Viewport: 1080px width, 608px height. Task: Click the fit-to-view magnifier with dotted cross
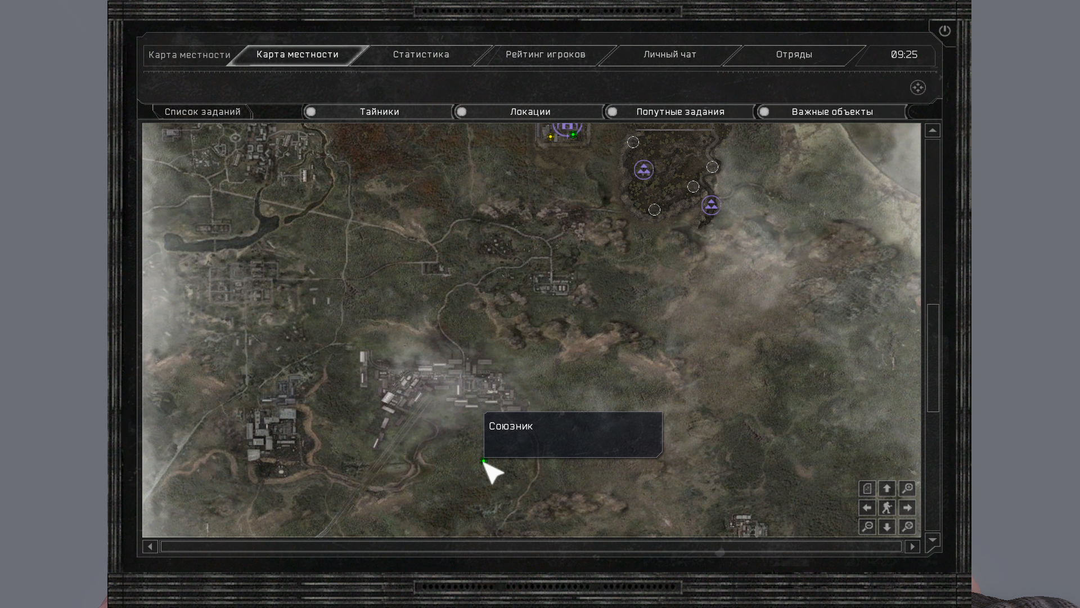click(x=907, y=527)
